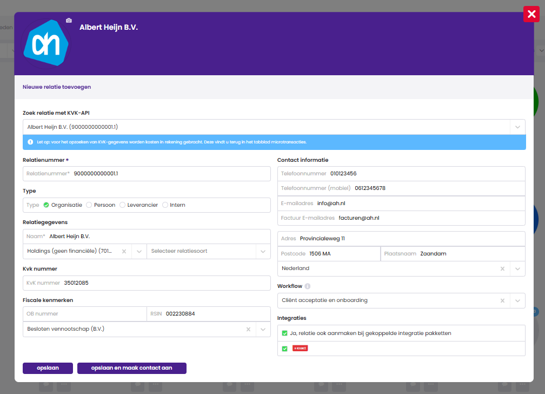Image resolution: width=545 pixels, height=394 pixels.
Task: Click the Adres field with Provincialeweg 11
Action: tap(401, 239)
